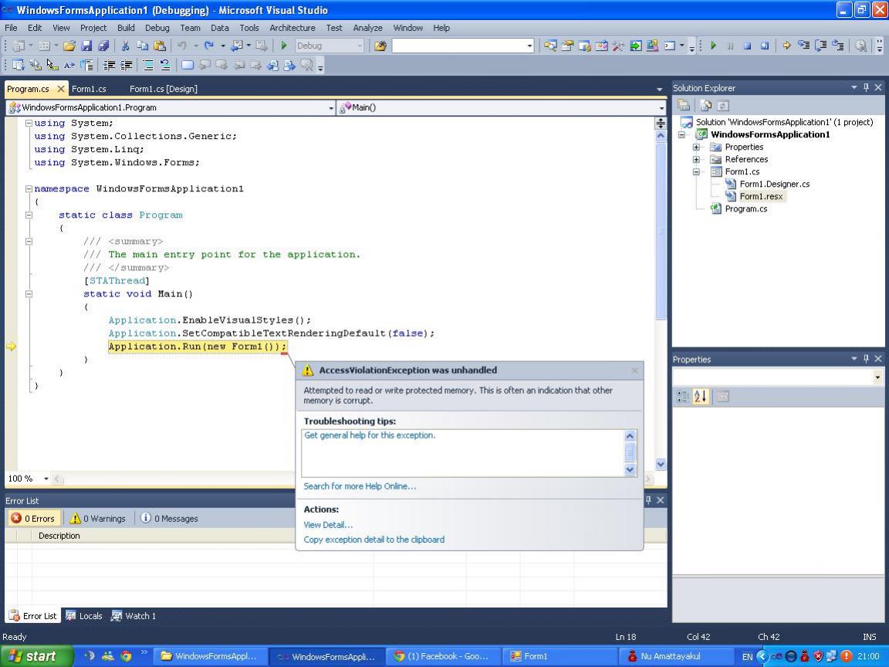Open the Build menu
Screen dimensions: 889x667
(126, 28)
